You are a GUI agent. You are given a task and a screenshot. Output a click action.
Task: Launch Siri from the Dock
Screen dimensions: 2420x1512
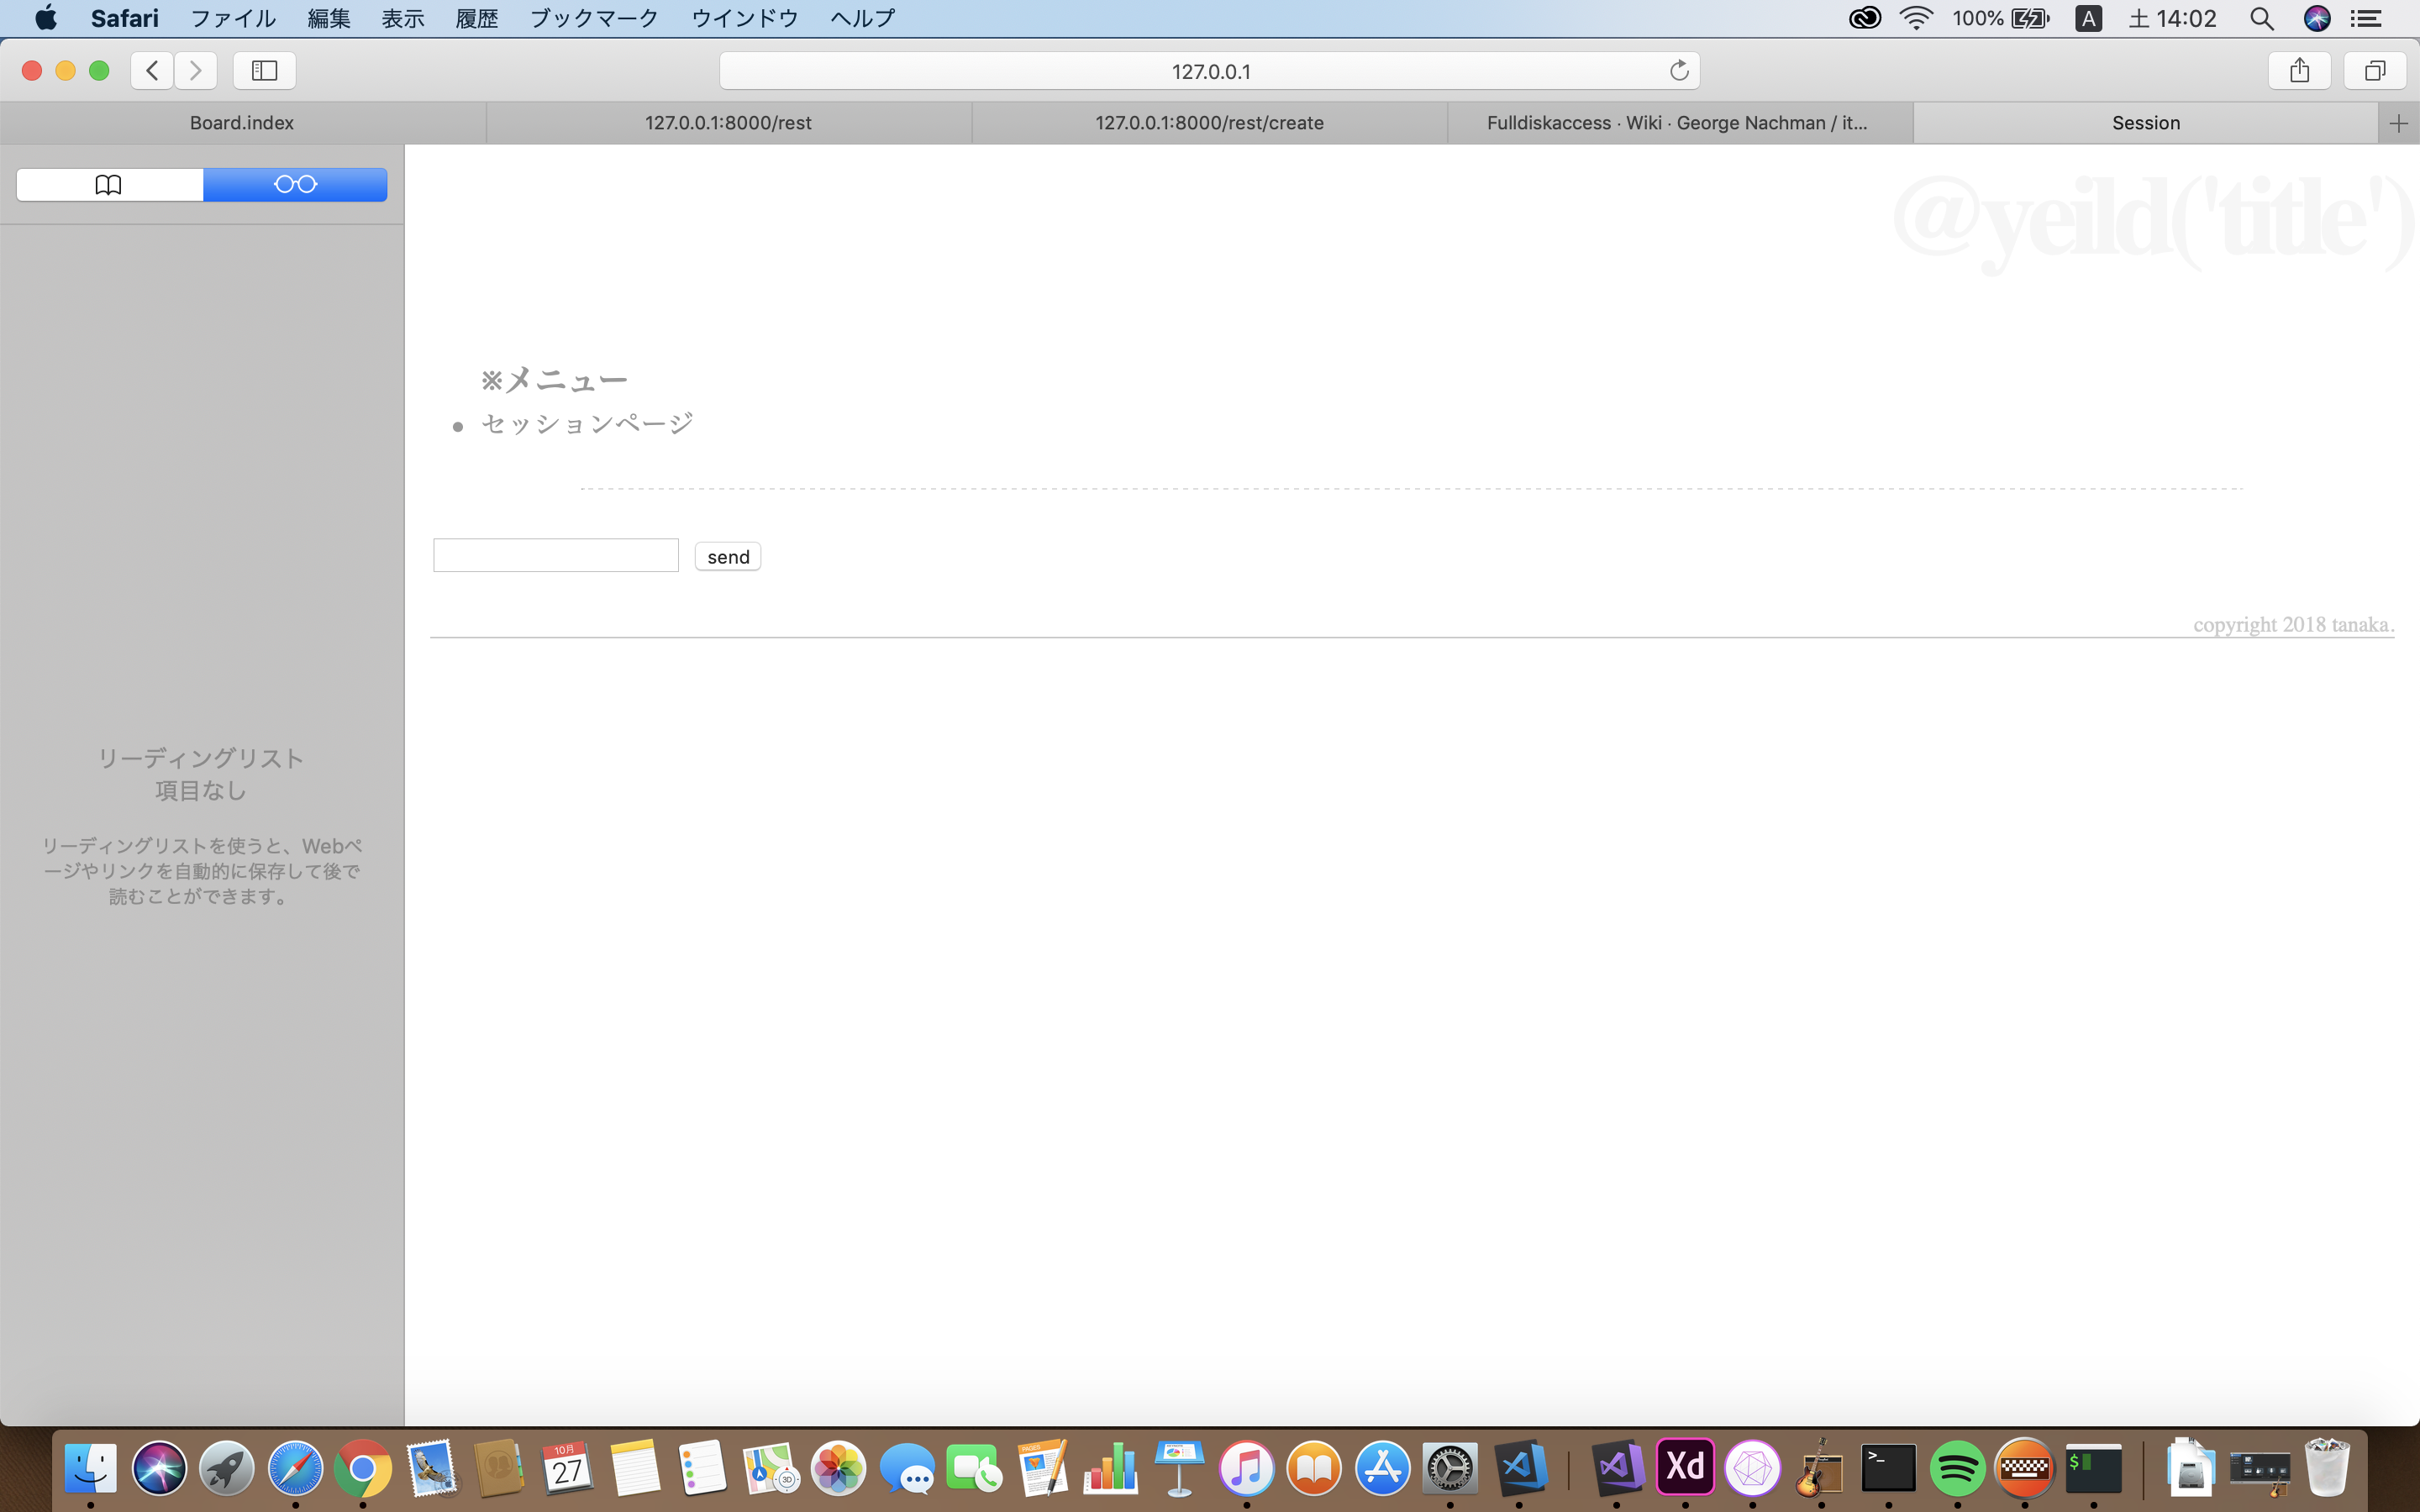click(x=159, y=1468)
